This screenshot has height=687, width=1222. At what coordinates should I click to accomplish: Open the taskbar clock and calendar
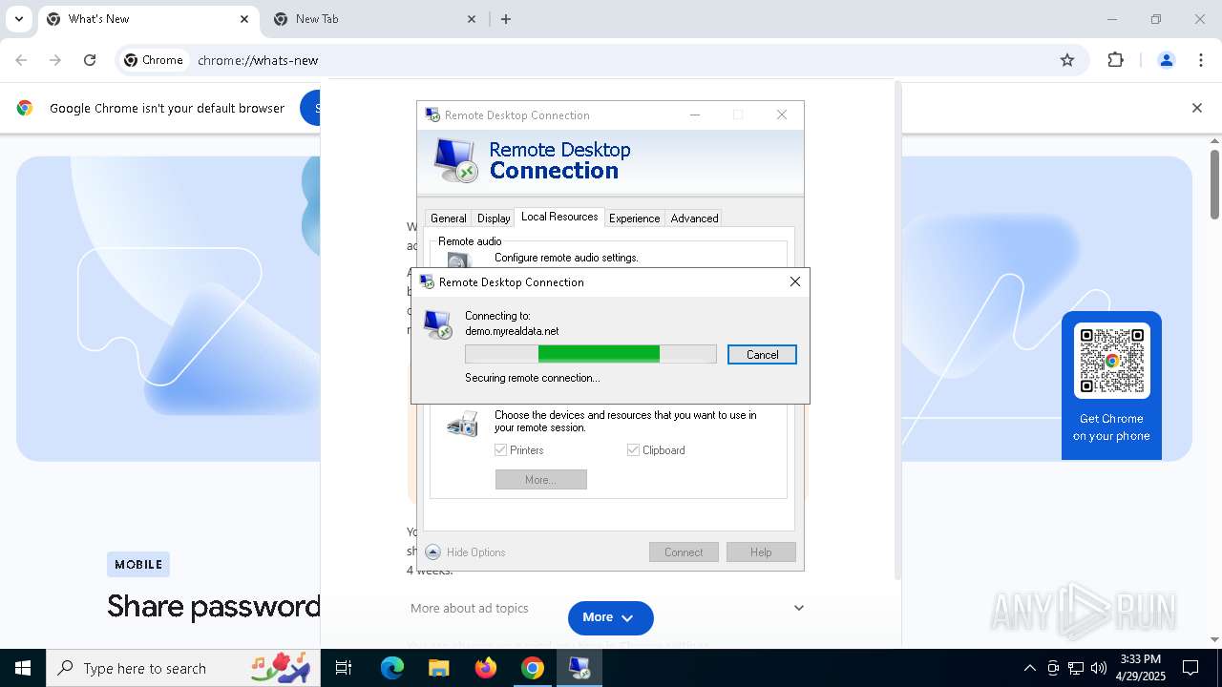[1140, 668]
